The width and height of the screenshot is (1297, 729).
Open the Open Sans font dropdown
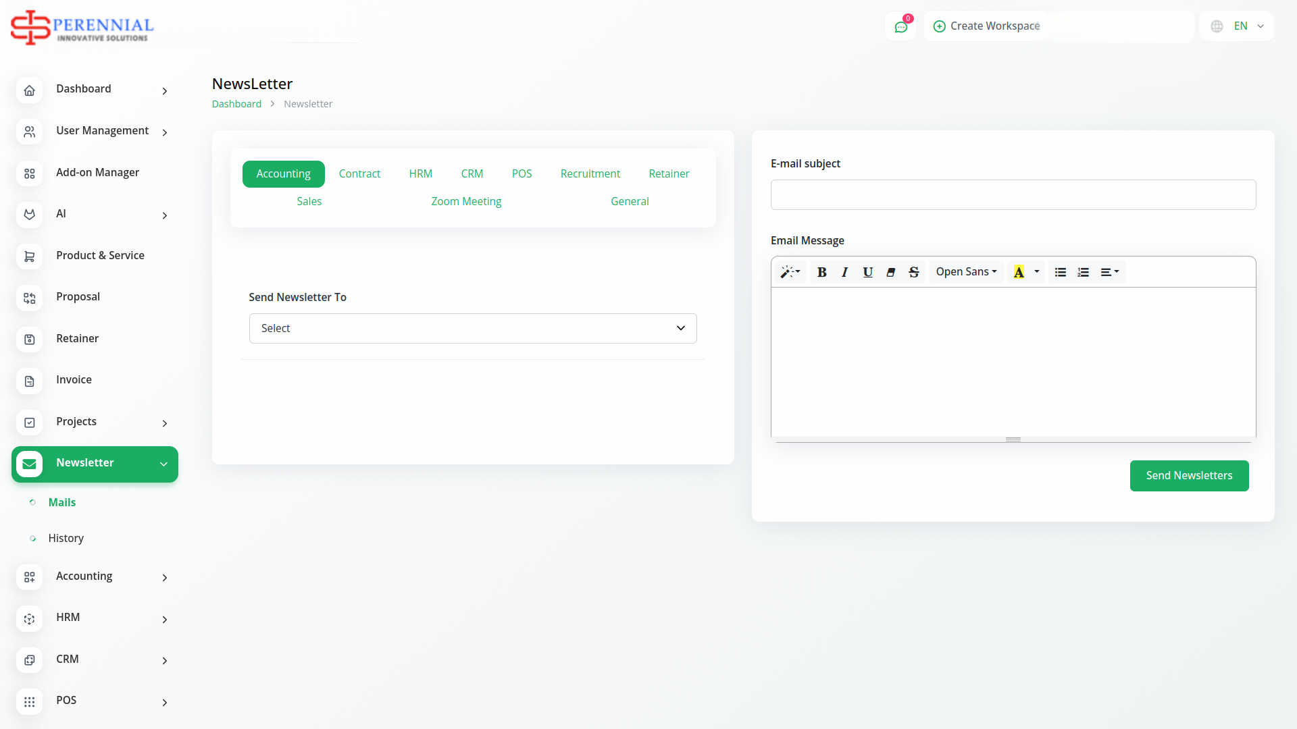click(966, 272)
